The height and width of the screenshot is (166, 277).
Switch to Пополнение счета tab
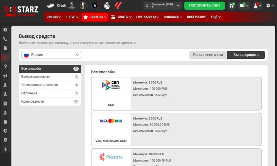coord(208,55)
